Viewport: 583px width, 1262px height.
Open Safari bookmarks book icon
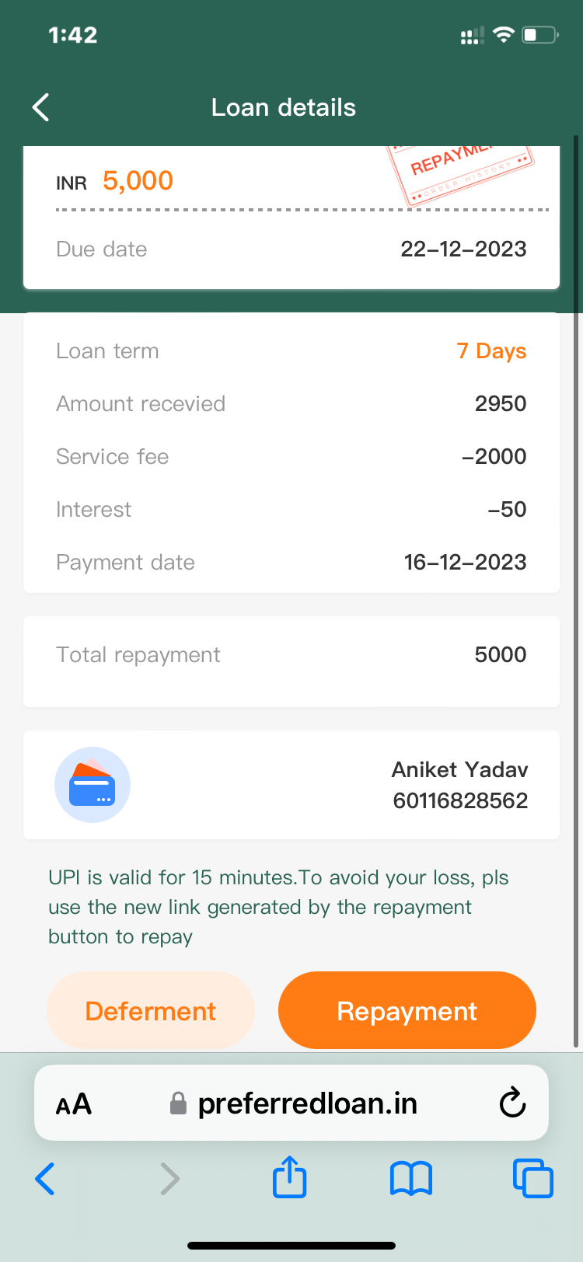pos(410,1179)
